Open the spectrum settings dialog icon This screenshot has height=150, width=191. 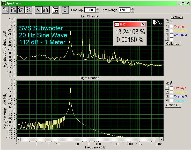coord(55,10)
